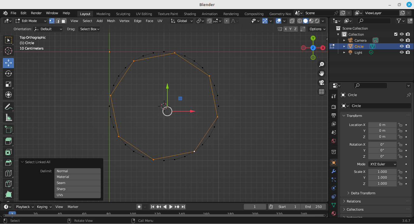Click the zoom magnifier viewport icon

tap(322, 64)
